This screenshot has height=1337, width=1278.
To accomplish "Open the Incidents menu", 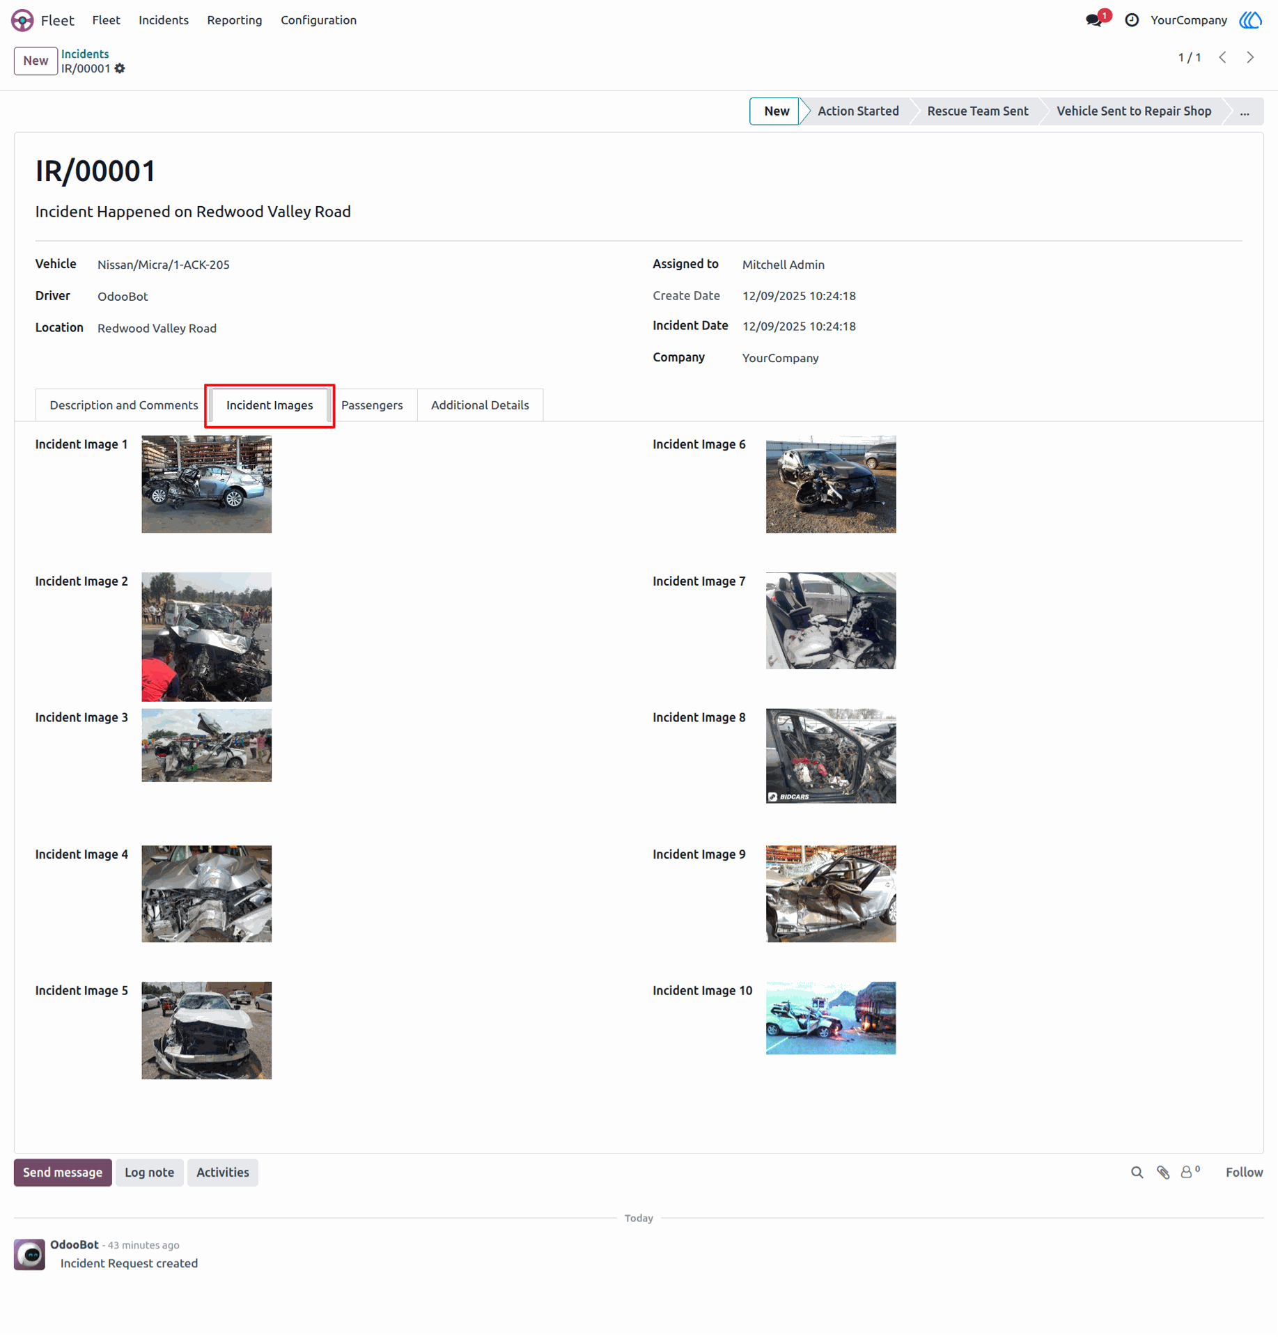I will coord(164,20).
